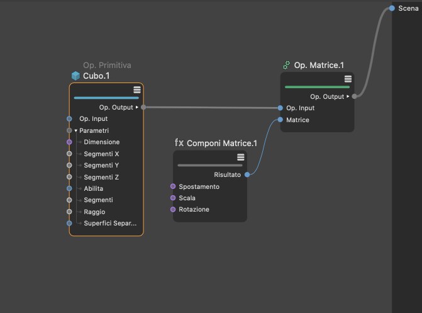Viewport: 422px width, 313px height.
Task: Click the Risultato output port
Action: tap(247, 174)
